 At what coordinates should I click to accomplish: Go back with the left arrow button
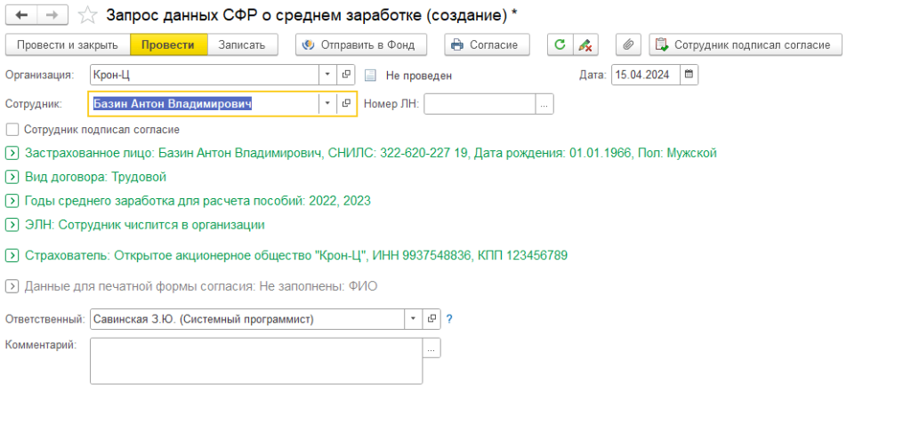(21, 15)
